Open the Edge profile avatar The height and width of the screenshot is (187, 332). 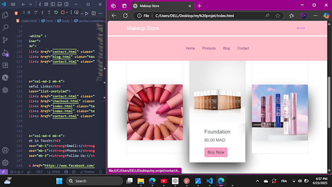pyautogui.click(x=303, y=16)
